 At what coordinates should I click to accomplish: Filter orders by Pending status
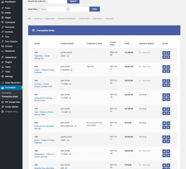tap(38, 19)
